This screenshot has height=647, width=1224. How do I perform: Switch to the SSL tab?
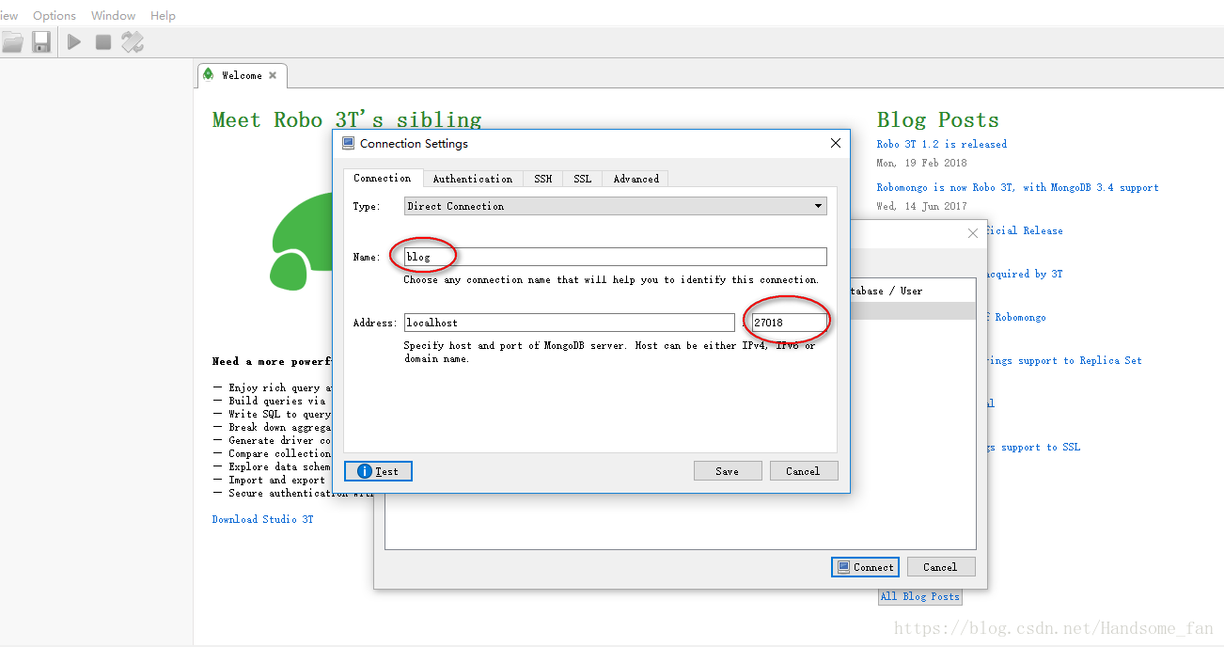[x=583, y=179]
